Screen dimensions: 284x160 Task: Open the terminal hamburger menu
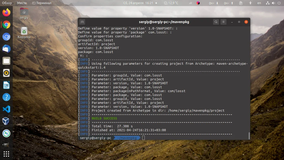coord(224,22)
